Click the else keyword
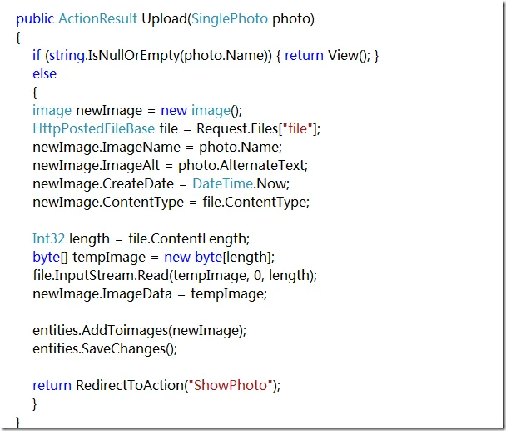 click(46, 73)
